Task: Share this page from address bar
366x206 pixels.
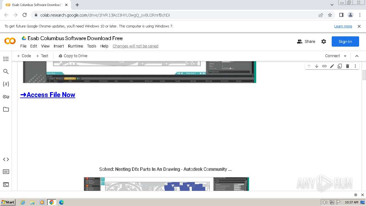Action: [x=321, y=15]
